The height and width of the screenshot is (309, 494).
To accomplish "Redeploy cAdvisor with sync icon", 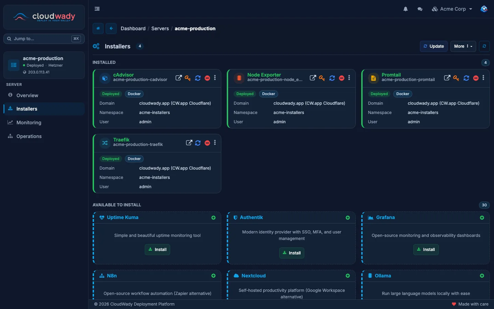I will point(198,78).
